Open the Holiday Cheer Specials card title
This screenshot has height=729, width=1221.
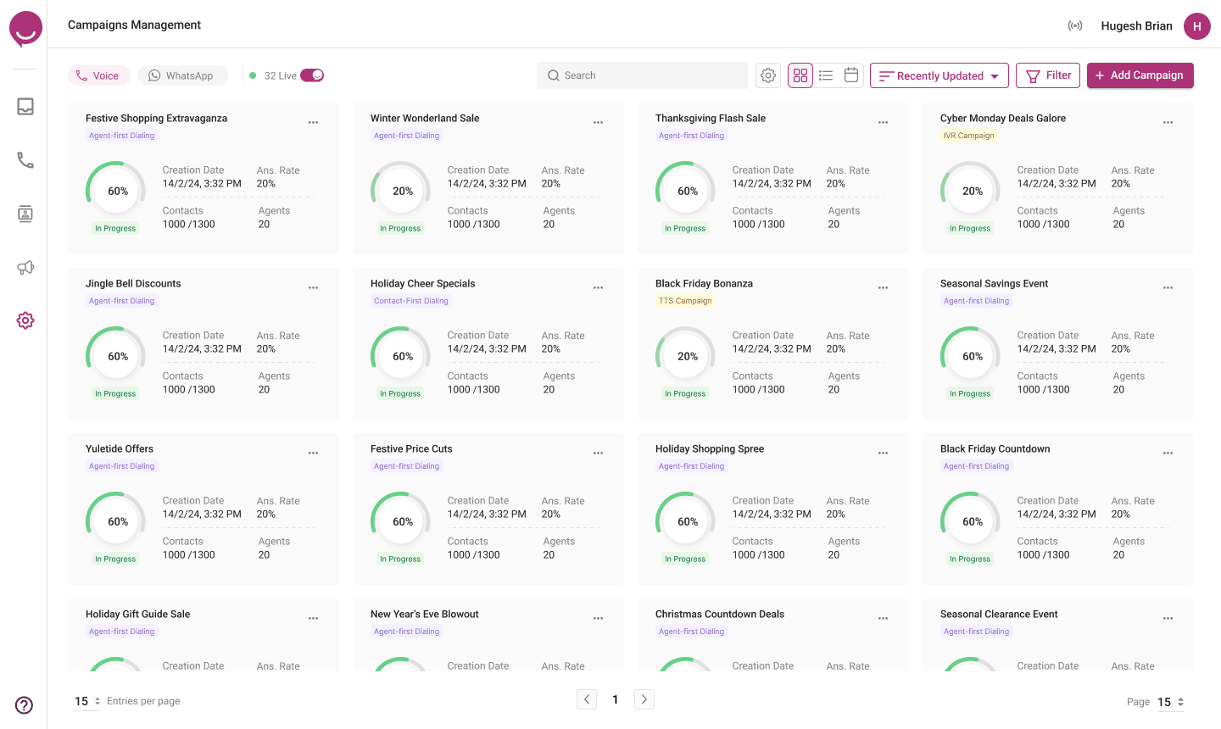click(x=423, y=284)
